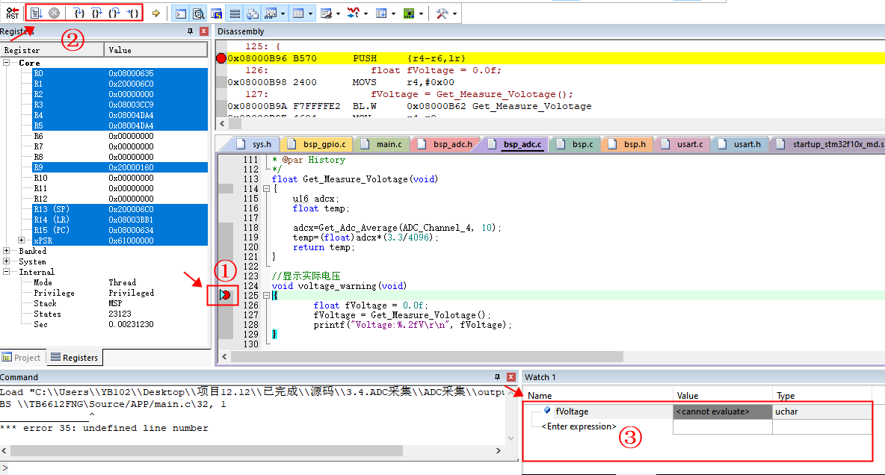885x475 pixels.
Task: Click Run to Cursor Line icon
Action: [x=132, y=13]
